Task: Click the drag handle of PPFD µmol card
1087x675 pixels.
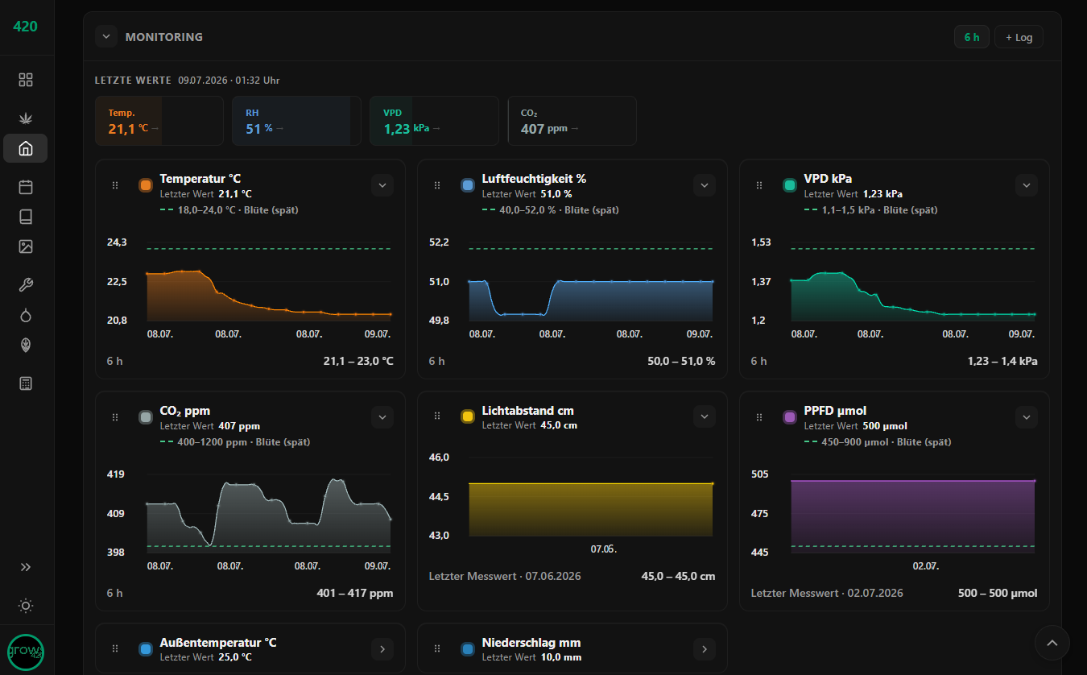Action: coord(759,417)
